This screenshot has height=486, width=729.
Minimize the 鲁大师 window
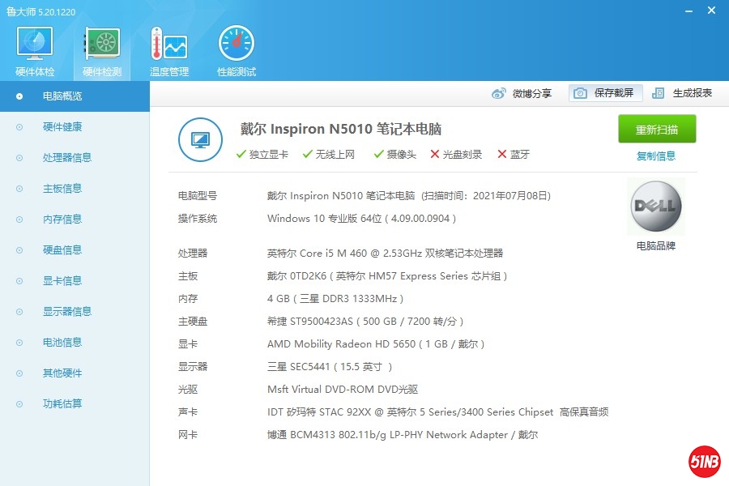[689, 11]
